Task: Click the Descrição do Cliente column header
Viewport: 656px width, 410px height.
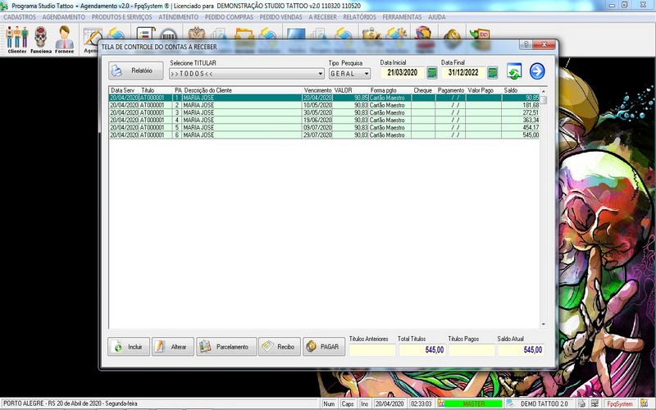Action: pos(208,90)
